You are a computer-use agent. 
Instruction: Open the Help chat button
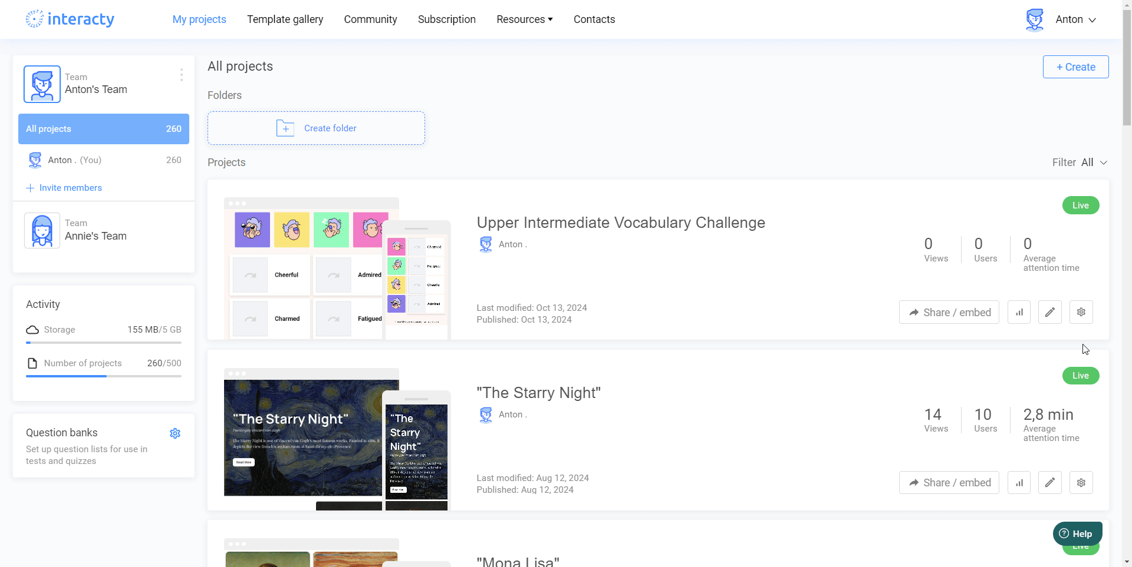[1078, 534]
